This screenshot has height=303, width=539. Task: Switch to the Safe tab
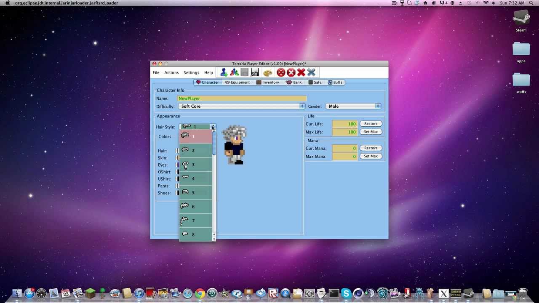click(315, 82)
